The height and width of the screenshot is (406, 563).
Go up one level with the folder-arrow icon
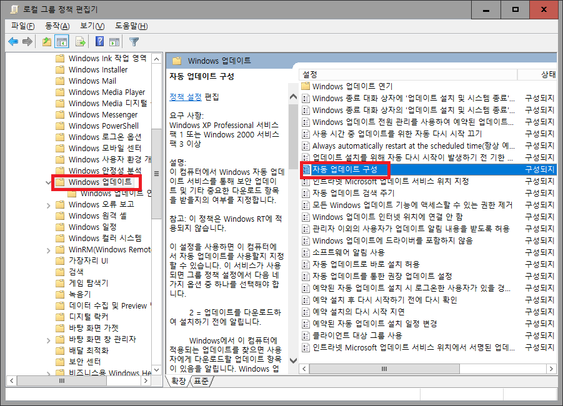click(47, 42)
